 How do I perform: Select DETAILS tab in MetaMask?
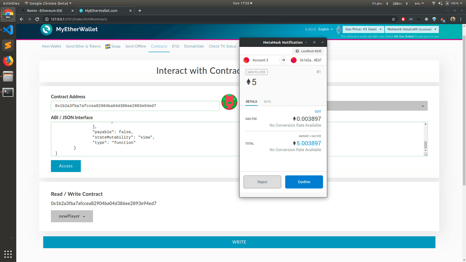coord(251,102)
